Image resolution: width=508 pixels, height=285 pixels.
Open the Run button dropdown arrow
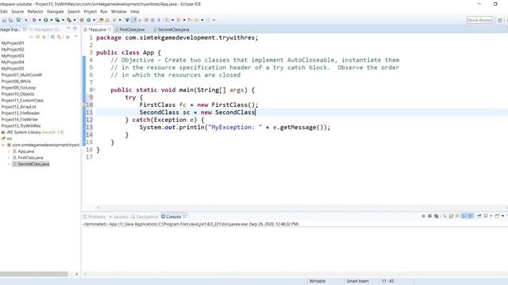coord(51,20)
